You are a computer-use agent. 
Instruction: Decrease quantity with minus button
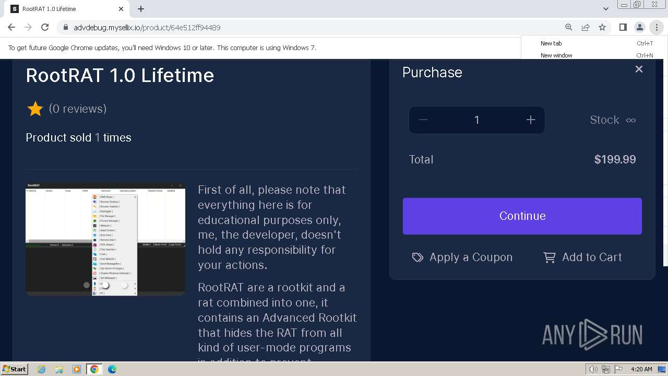pyautogui.click(x=423, y=120)
